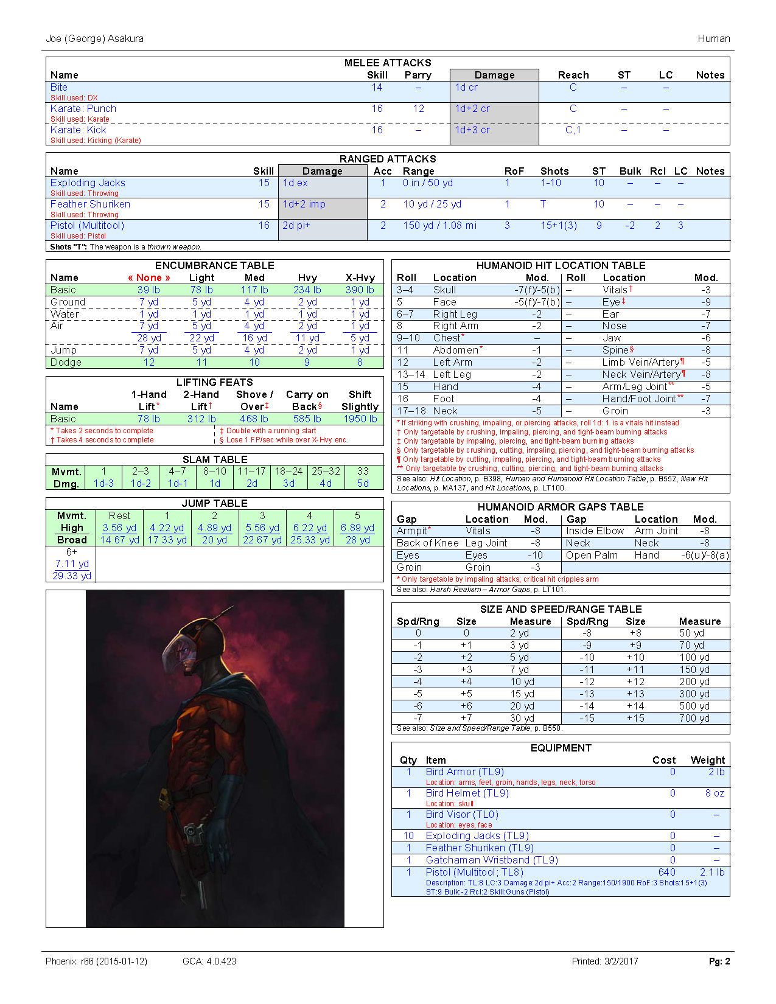Click the "1d+2 cr" punch damage value

472,109
